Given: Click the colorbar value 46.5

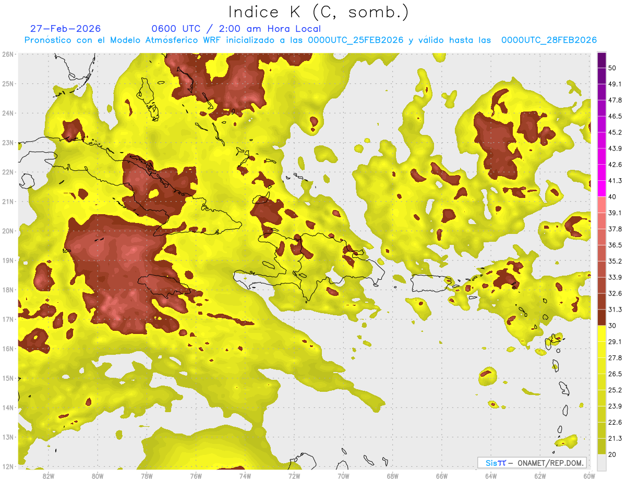Looking at the screenshot, I should (x=615, y=116).
